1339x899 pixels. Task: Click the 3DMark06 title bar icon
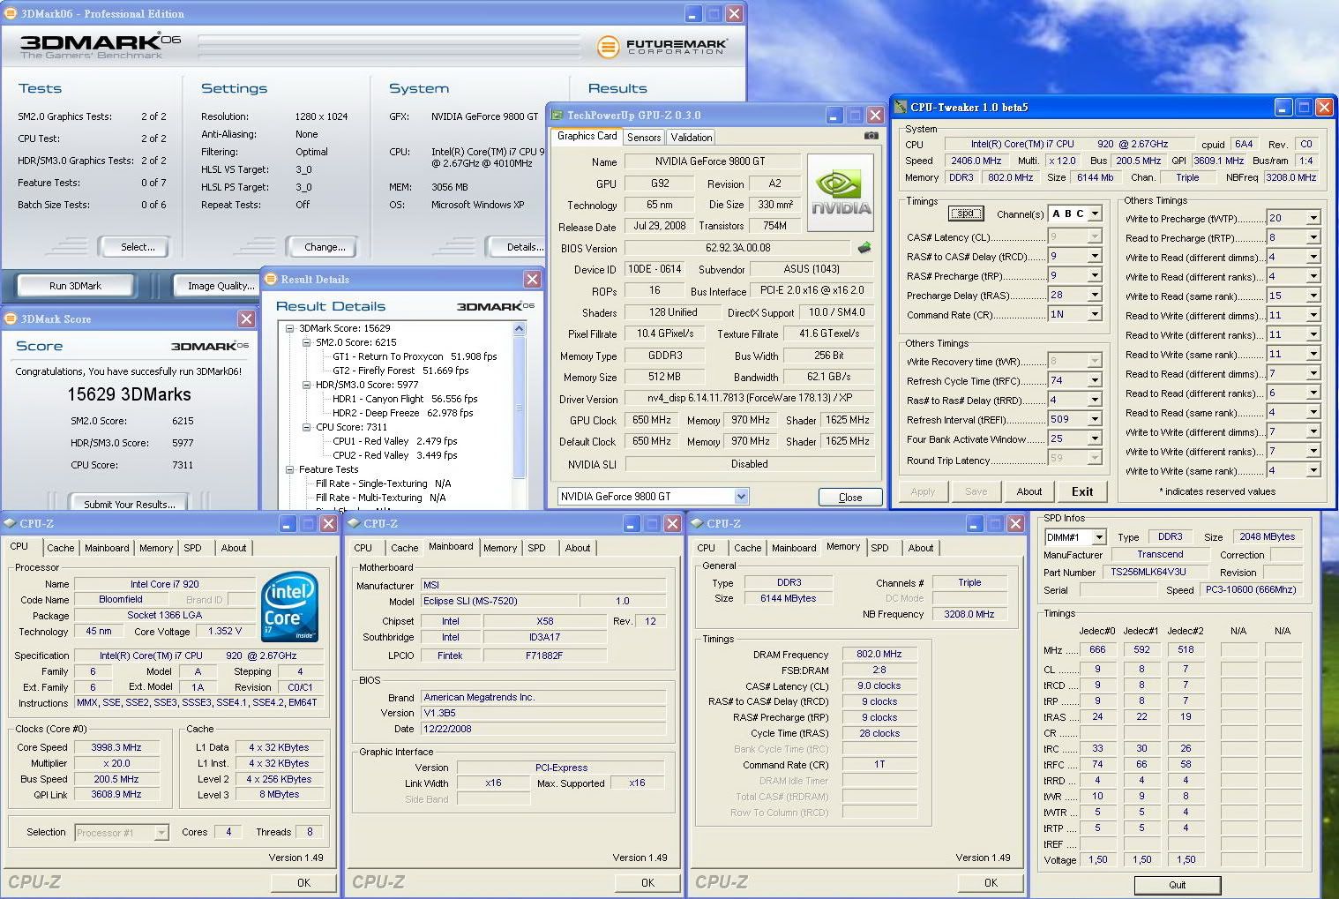coord(11,14)
